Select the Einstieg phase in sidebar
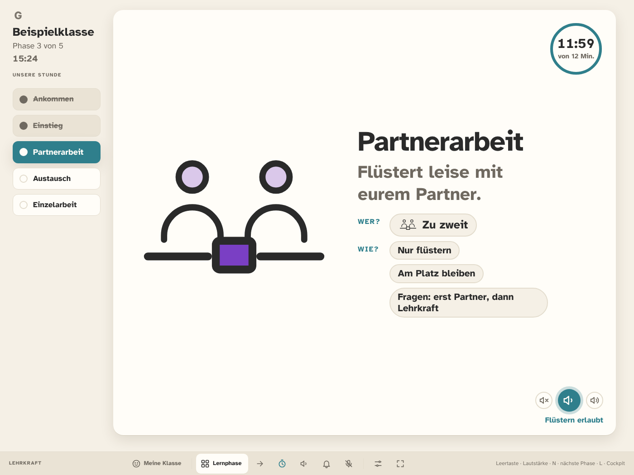 57,126
